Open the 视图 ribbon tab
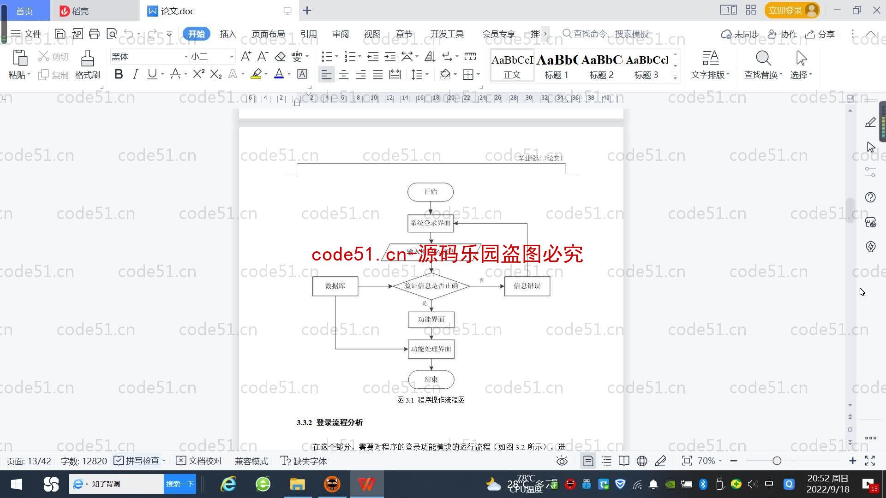886x498 pixels. (x=372, y=34)
